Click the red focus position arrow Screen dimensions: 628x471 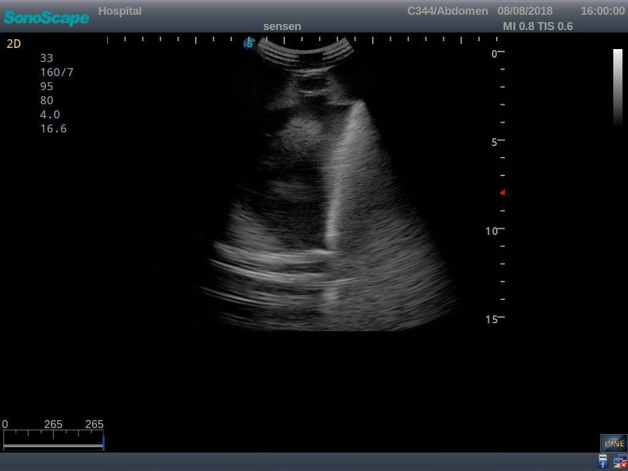[x=502, y=193]
